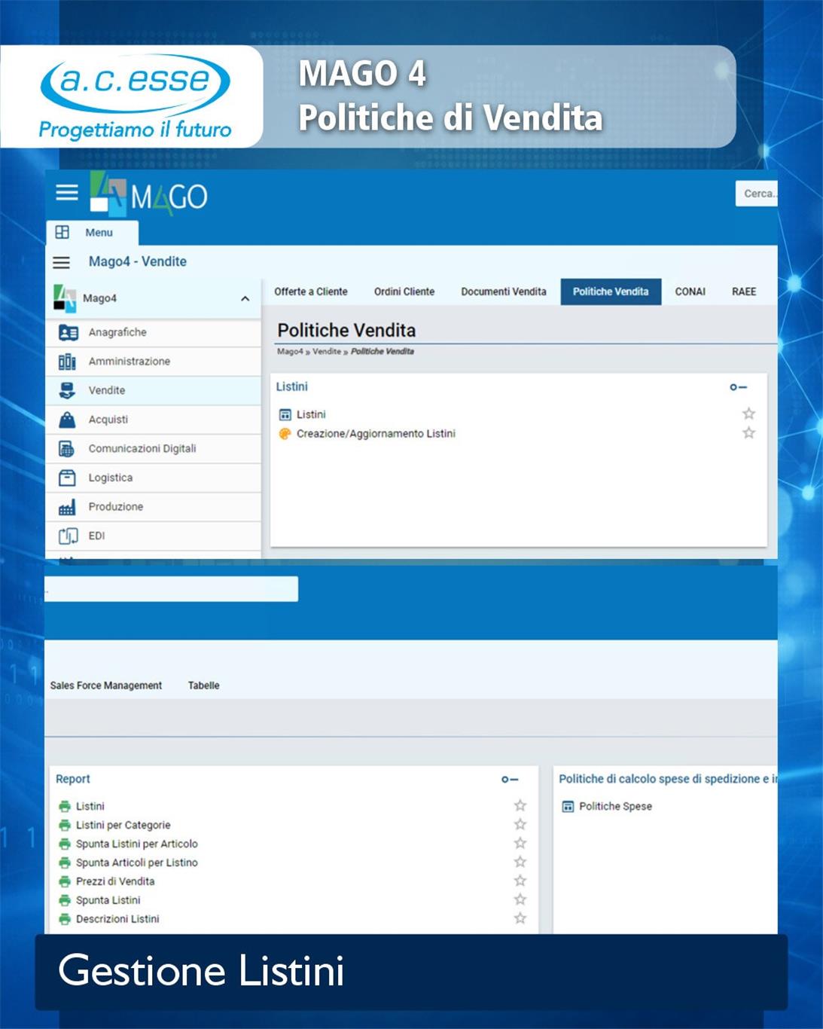Star the Listini entry as favorite
This screenshot has height=1029, width=823.
point(748,414)
